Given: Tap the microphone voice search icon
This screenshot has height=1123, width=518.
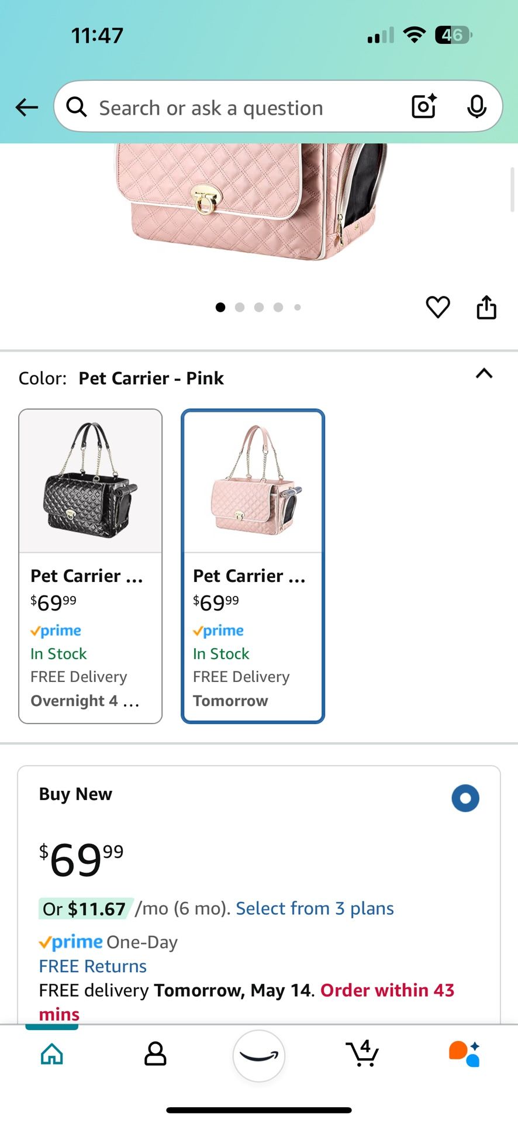Looking at the screenshot, I should pos(476,106).
